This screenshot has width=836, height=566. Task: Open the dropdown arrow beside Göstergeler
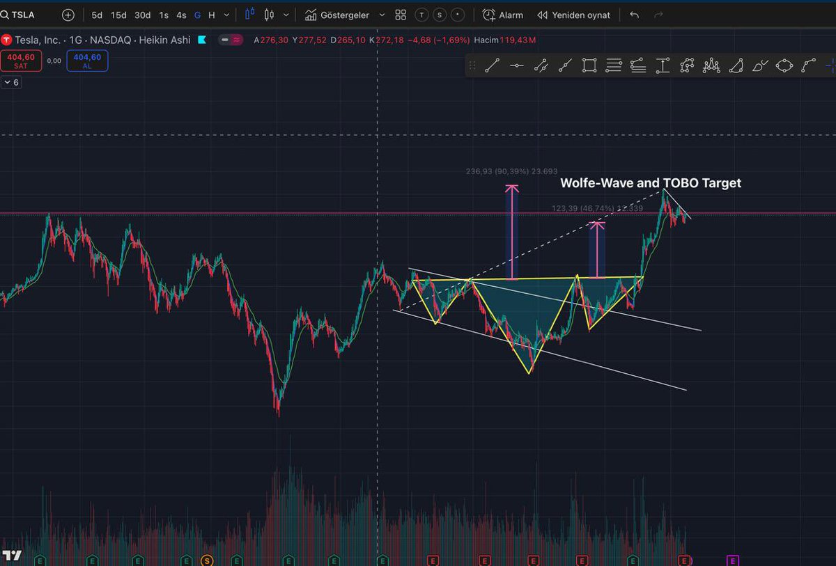[x=382, y=15]
